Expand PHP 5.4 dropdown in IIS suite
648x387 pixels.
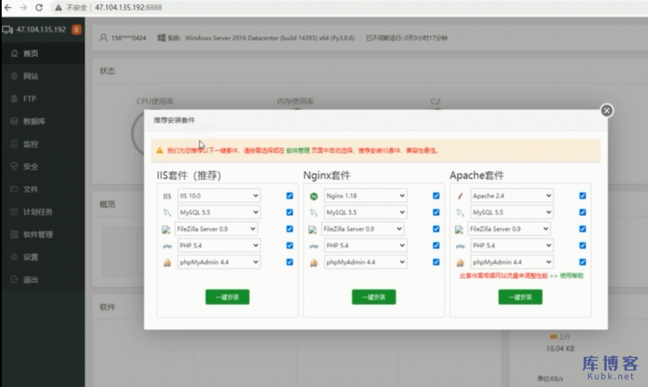point(219,245)
